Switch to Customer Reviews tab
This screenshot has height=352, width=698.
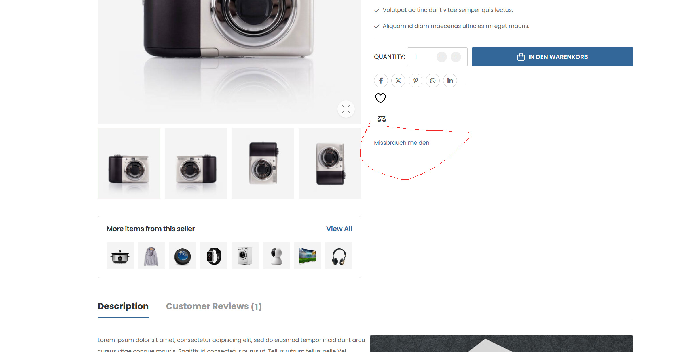[214, 306]
